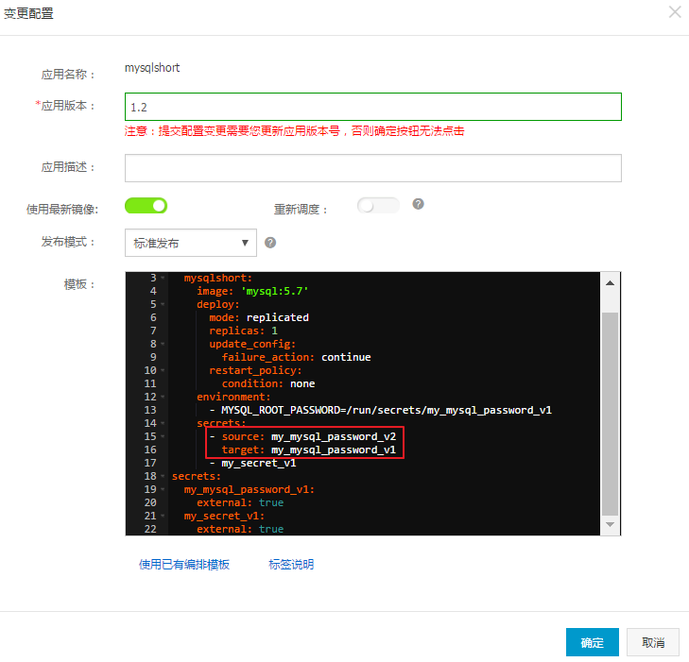Screen dimensions: 689x662
Task: Collapse update_config fold at line 8
Action: click(163, 344)
